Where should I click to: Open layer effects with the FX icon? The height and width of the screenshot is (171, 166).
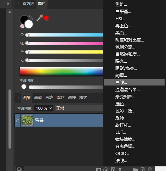113,169
